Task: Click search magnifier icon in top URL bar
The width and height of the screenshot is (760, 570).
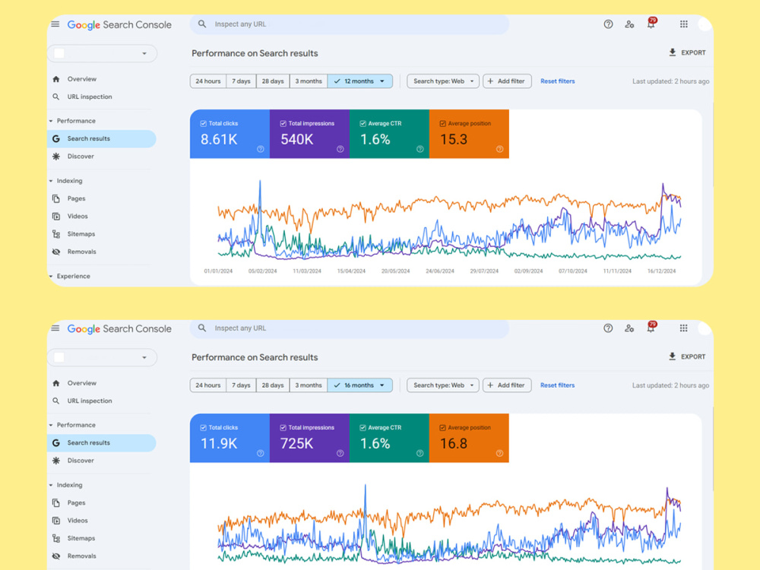Action: coord(202,24)
